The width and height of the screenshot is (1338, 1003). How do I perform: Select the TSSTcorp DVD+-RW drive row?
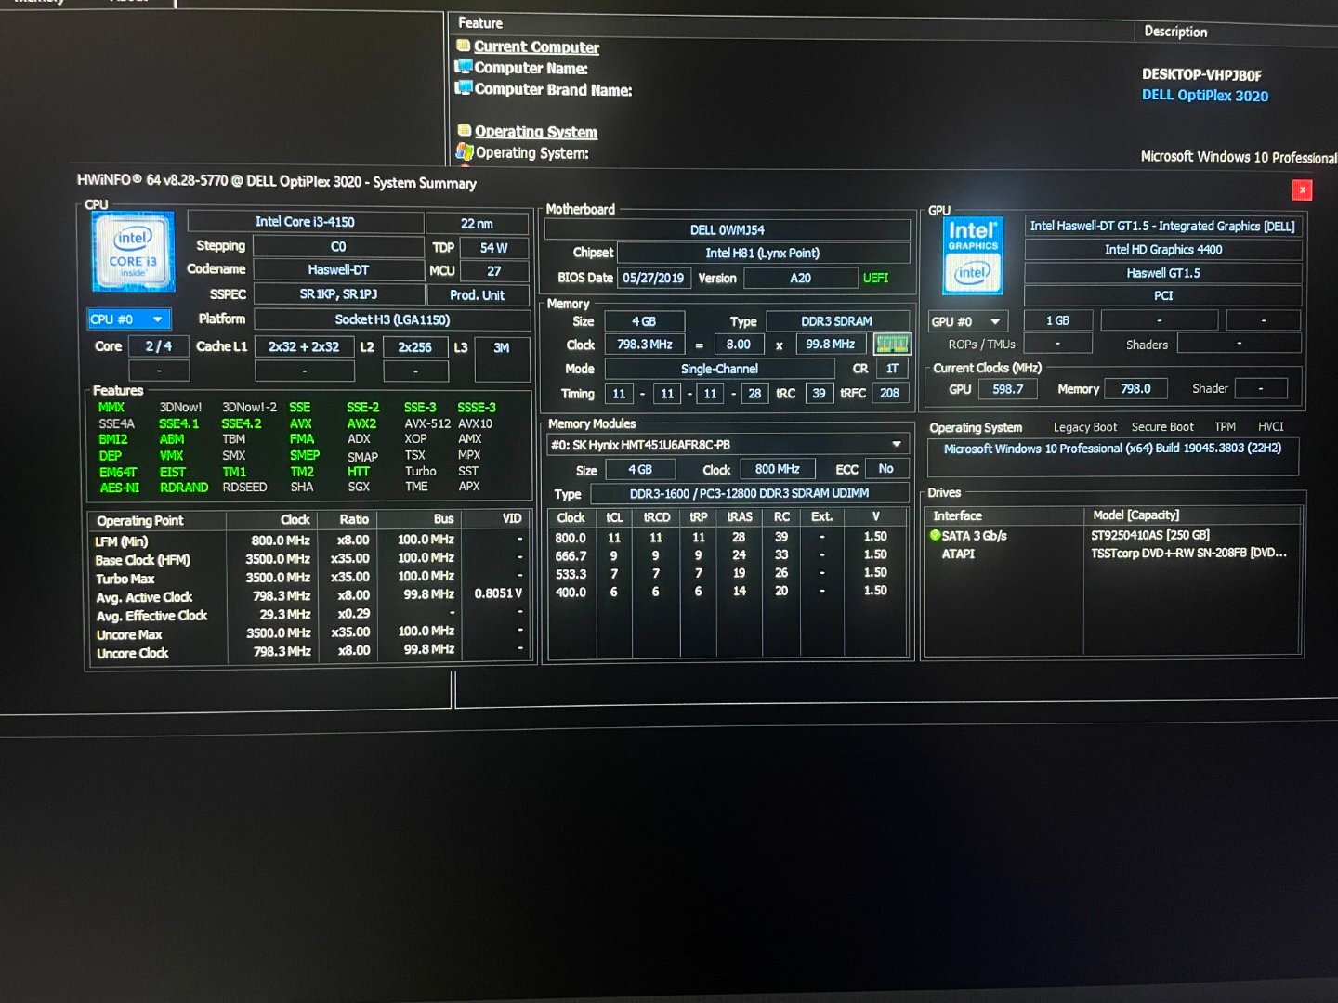pyautogui.click(x=1113, y=554)
